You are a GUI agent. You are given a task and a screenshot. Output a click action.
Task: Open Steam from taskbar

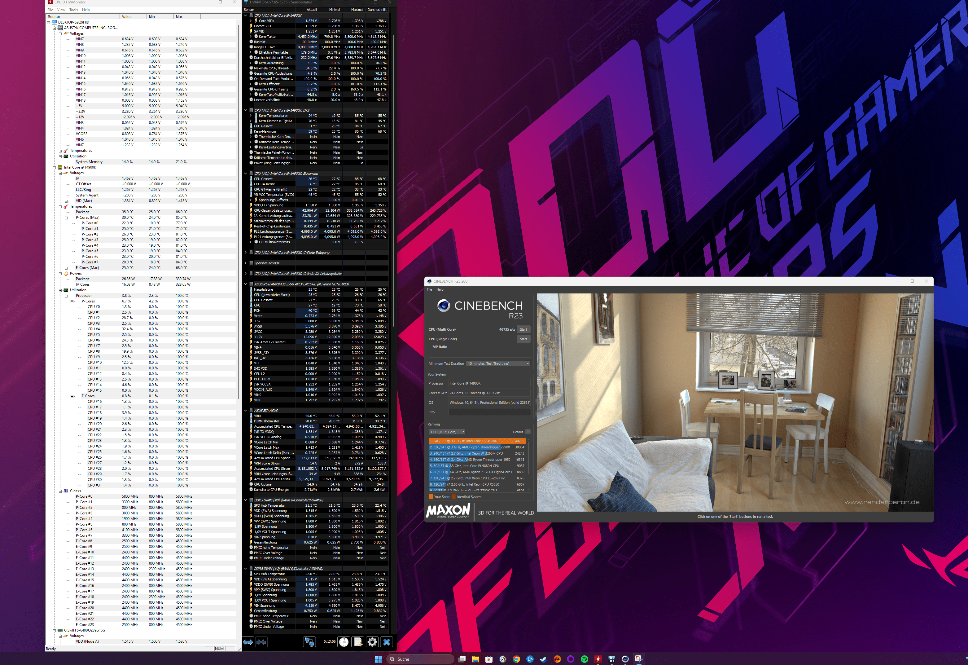coord(544,659)
